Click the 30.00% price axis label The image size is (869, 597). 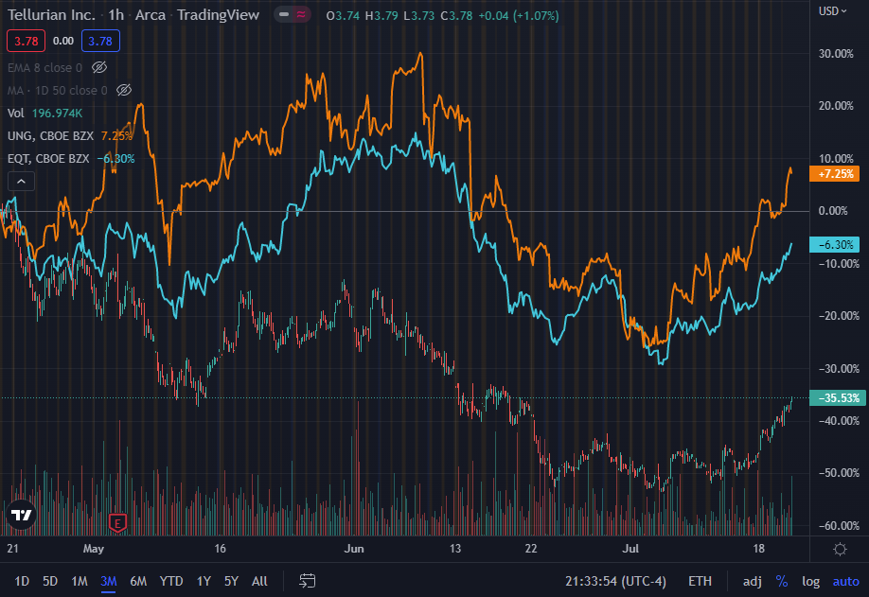click(x=836, y=54)
